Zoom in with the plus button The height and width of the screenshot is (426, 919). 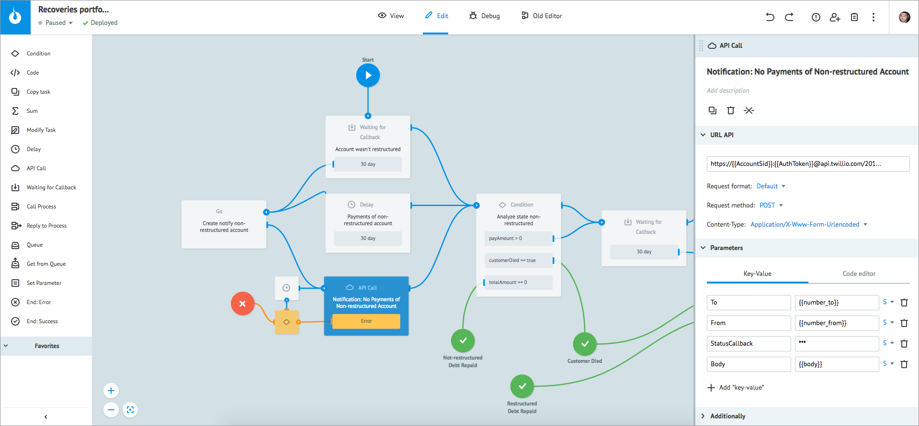click(x=111, y=391)
